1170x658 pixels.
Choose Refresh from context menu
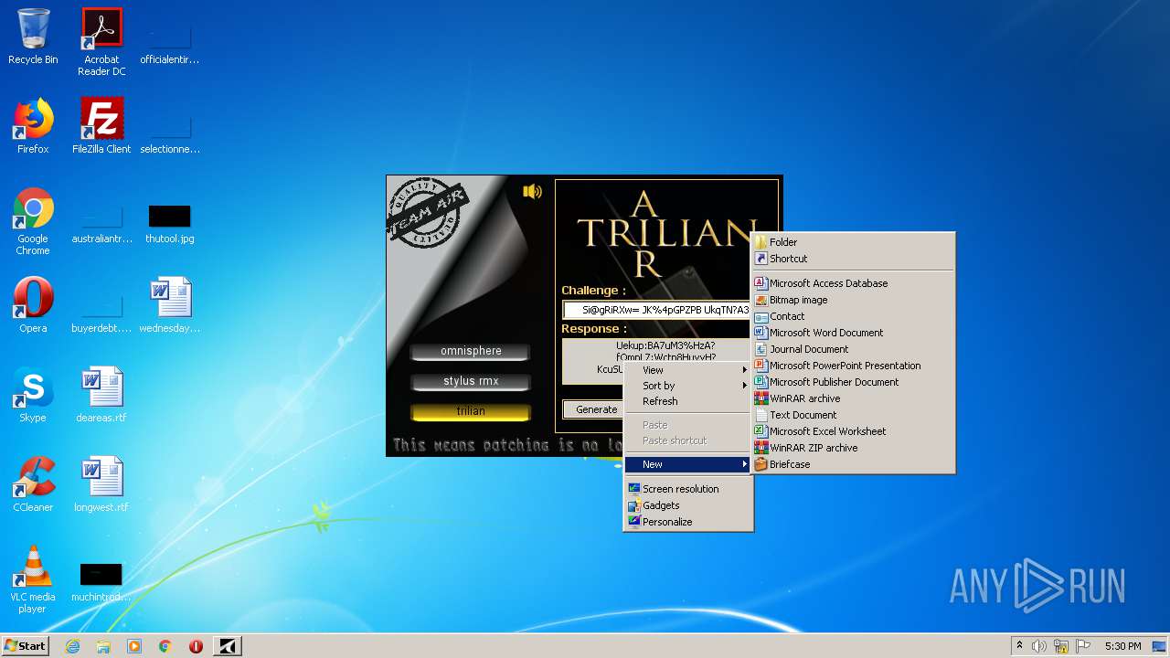pos(688,401)
